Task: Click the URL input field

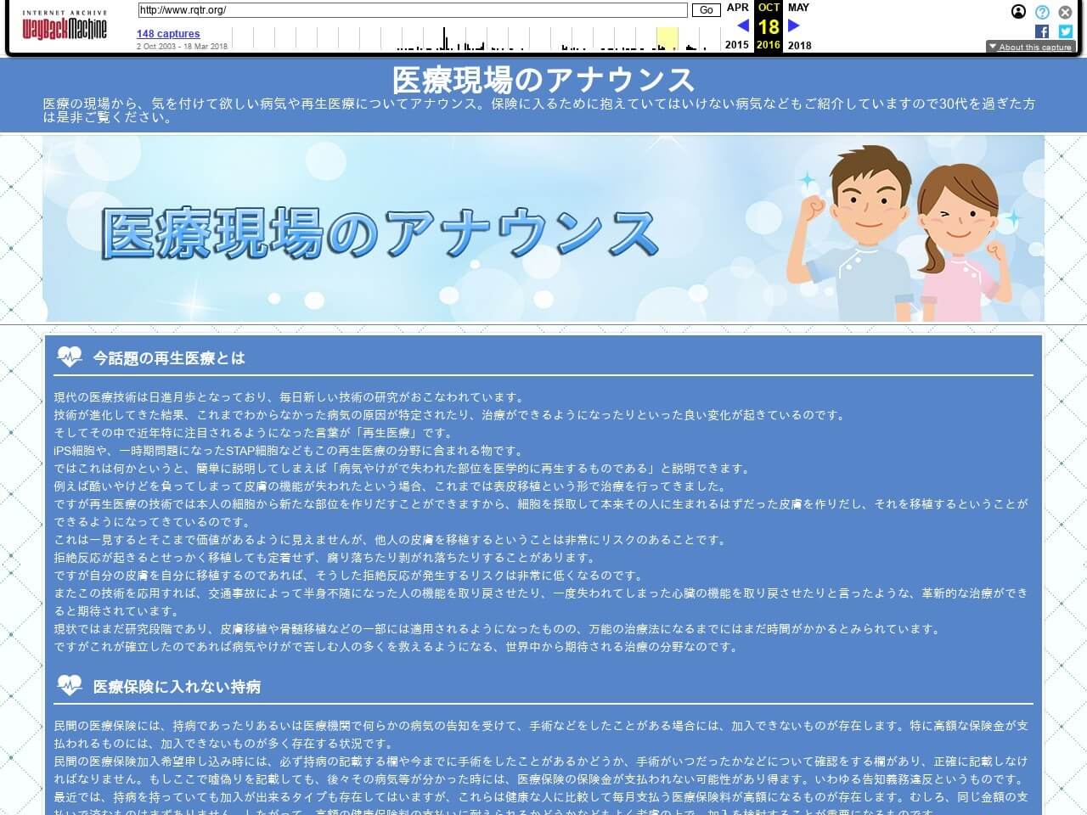Action: pos(413,10)
